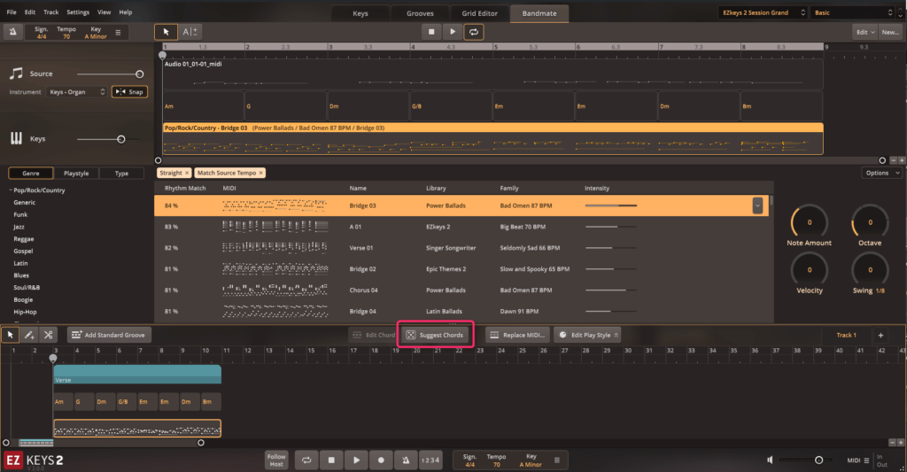Click the New... button
907x472 pixels.
[889, 32]
